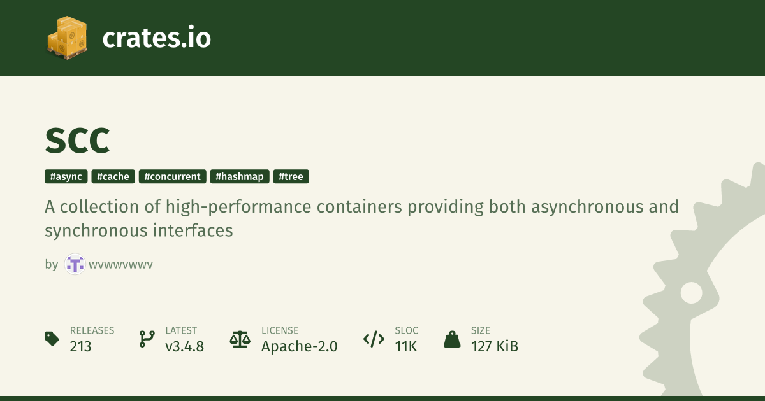Click the size weight icon
Image resolution: width=765 pixels, height=401 pixels.
[x=452, y=339]
